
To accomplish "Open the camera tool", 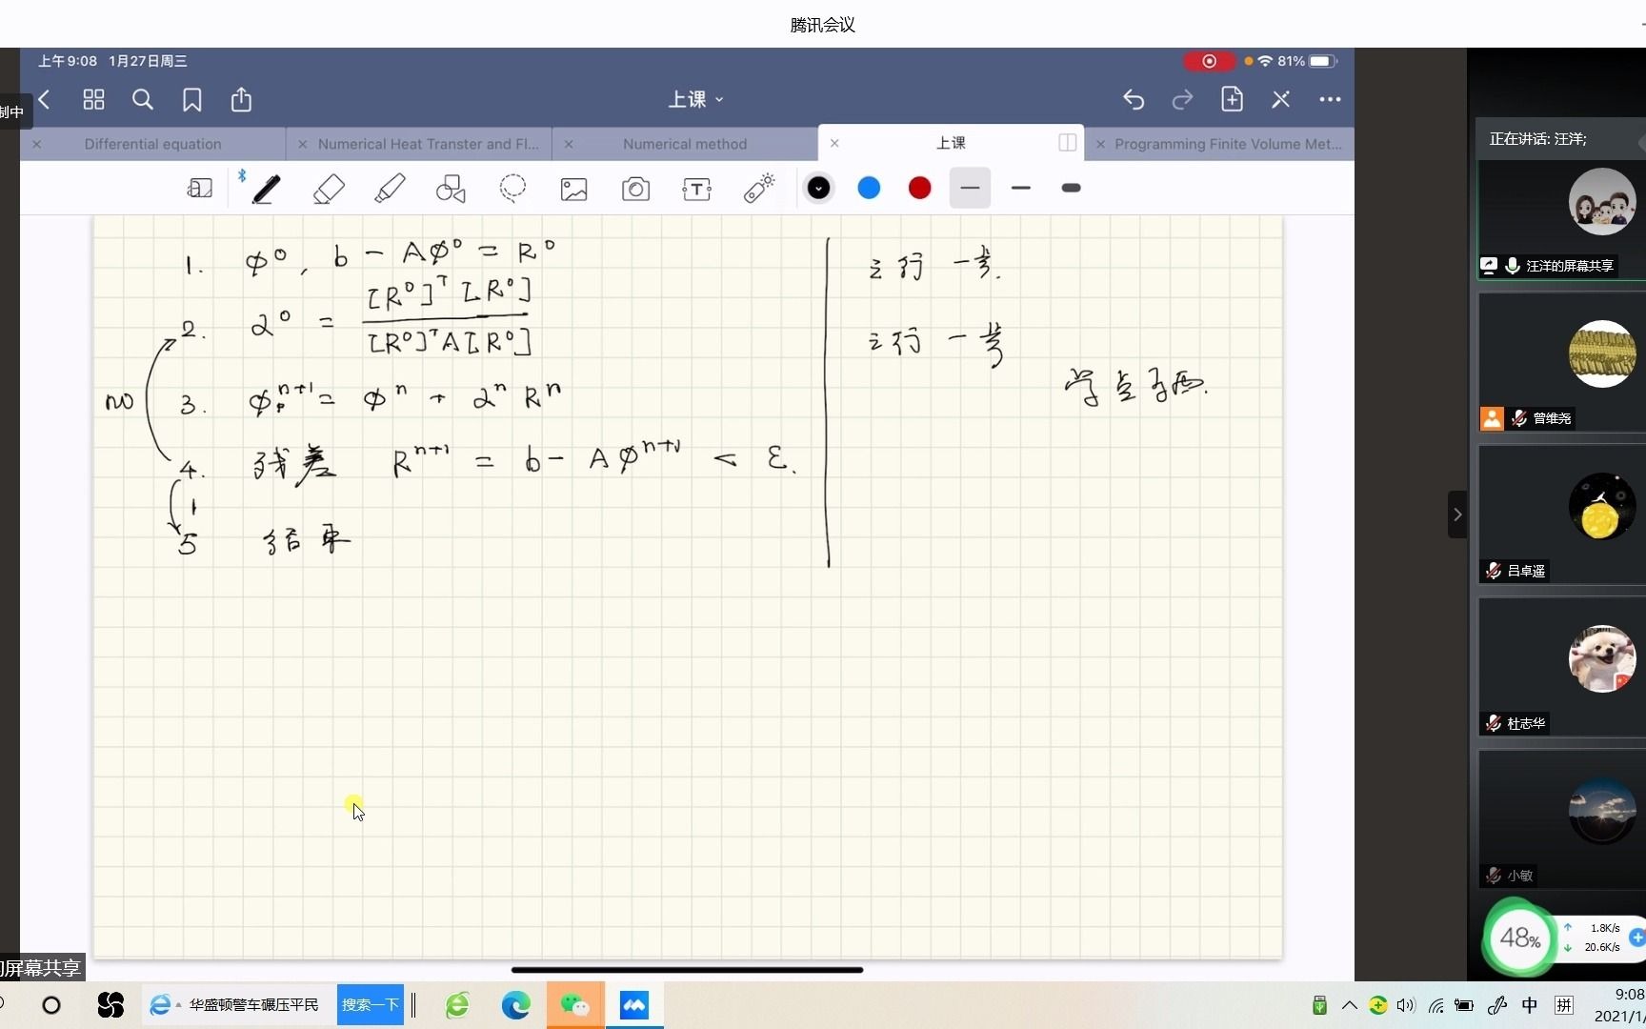I will tap(635, 189).
